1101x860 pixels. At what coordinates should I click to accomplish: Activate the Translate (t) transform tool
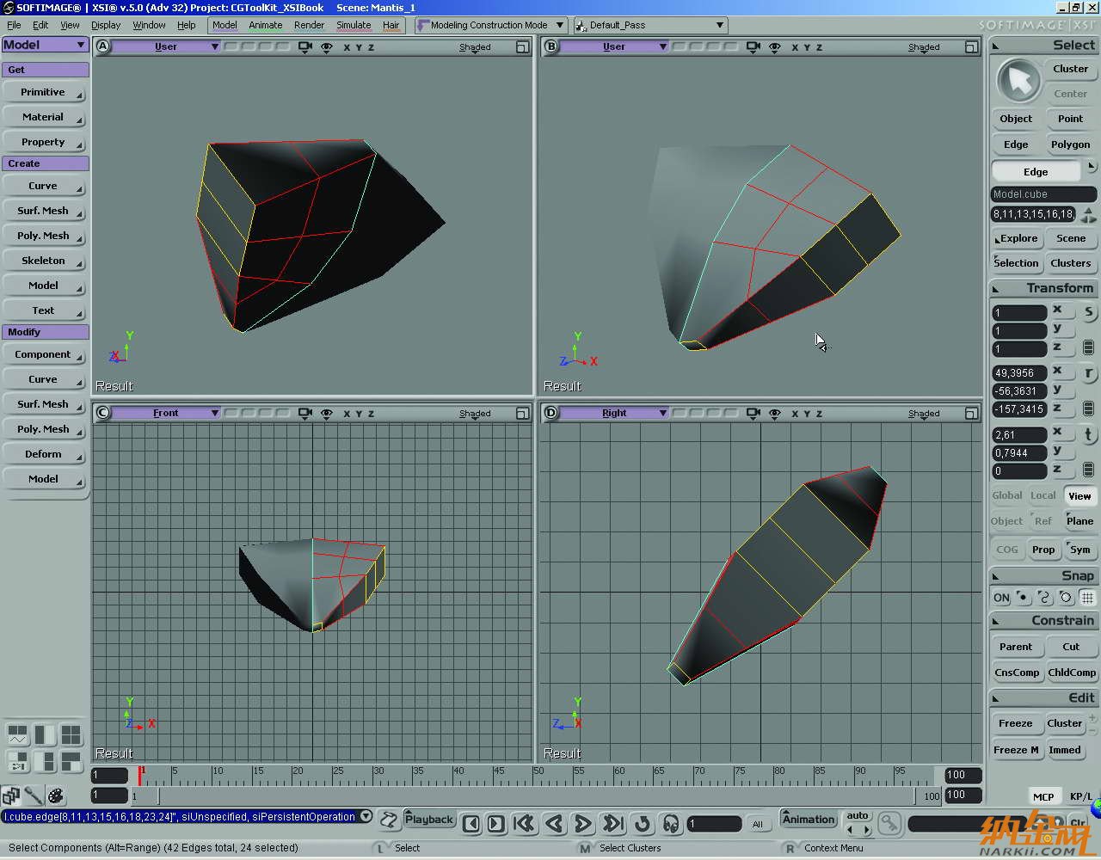(1088, 434)
